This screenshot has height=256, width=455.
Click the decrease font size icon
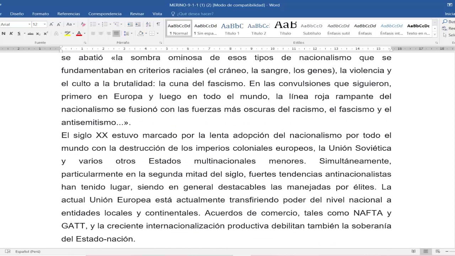click(x=59, y=24)
